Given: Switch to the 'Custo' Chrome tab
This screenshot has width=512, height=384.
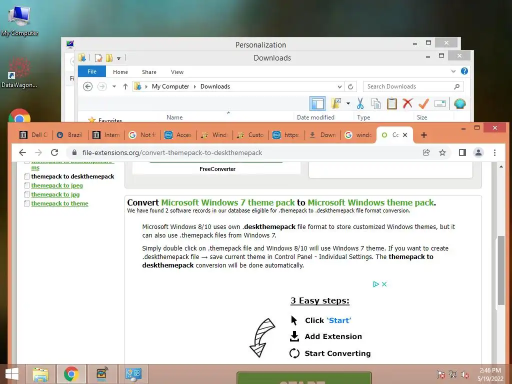Looking at the screenshot, I should tap(251, 135).
